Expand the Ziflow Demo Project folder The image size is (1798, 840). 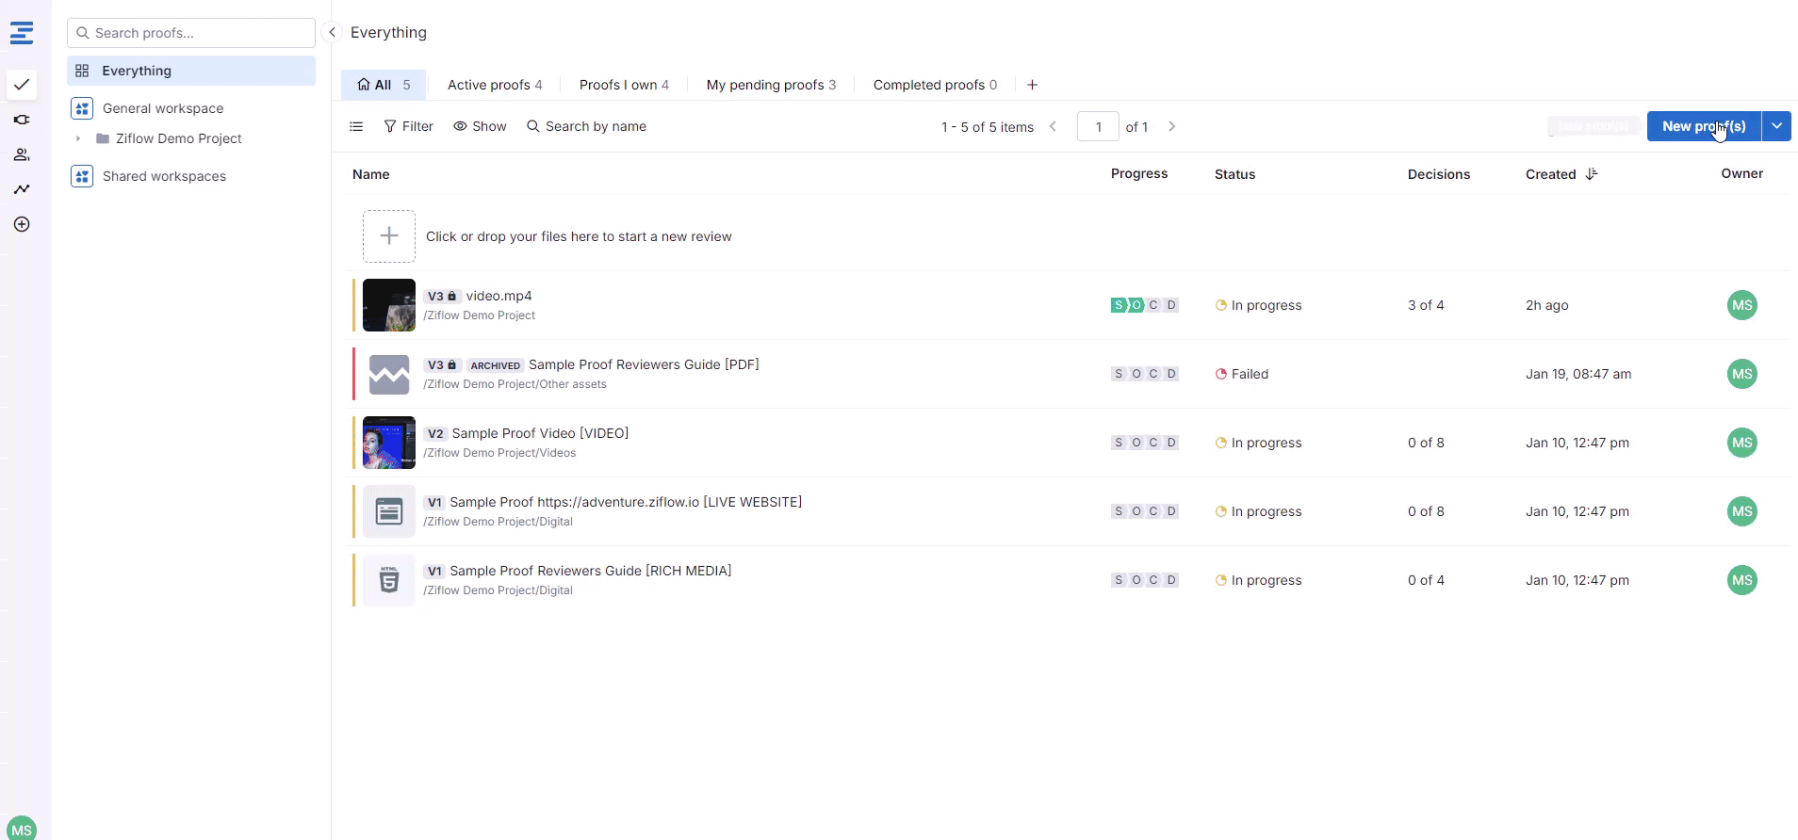[x=78, y=138]
